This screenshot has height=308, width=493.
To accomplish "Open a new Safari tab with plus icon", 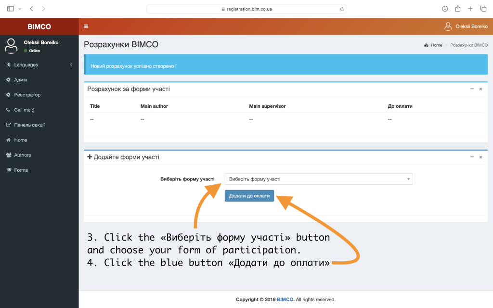I will (470, 9).
